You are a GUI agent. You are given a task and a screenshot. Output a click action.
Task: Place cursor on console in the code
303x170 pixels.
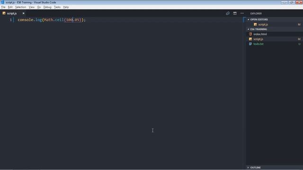[x=26, y=20]
